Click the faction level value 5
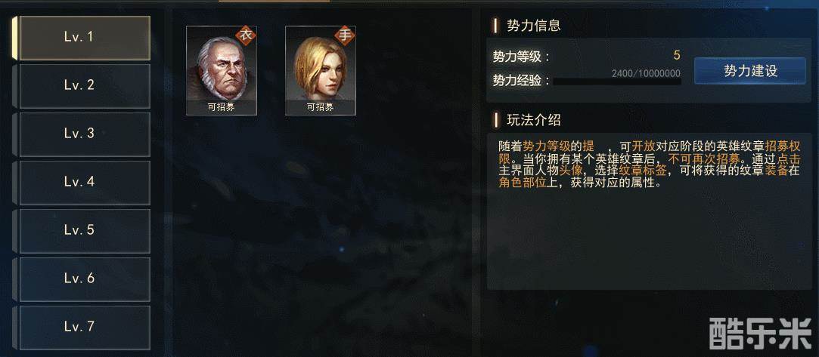 click(x=677, y=55)
